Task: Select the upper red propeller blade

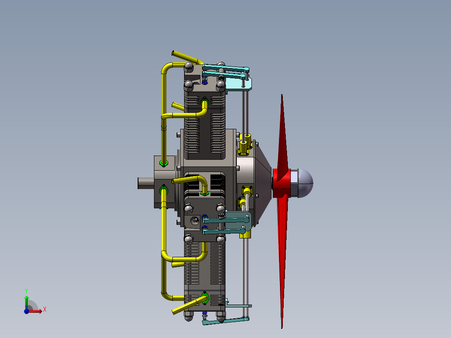Action: (x=283, y=138)
